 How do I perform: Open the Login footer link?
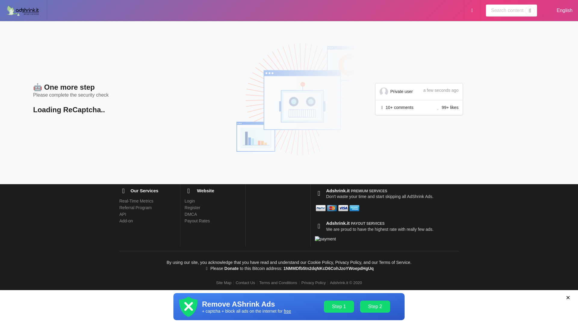click(190, 201)
